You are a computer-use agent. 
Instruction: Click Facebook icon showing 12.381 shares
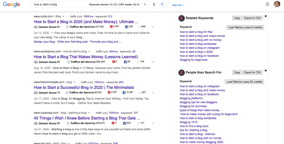[x=124, y=93]
